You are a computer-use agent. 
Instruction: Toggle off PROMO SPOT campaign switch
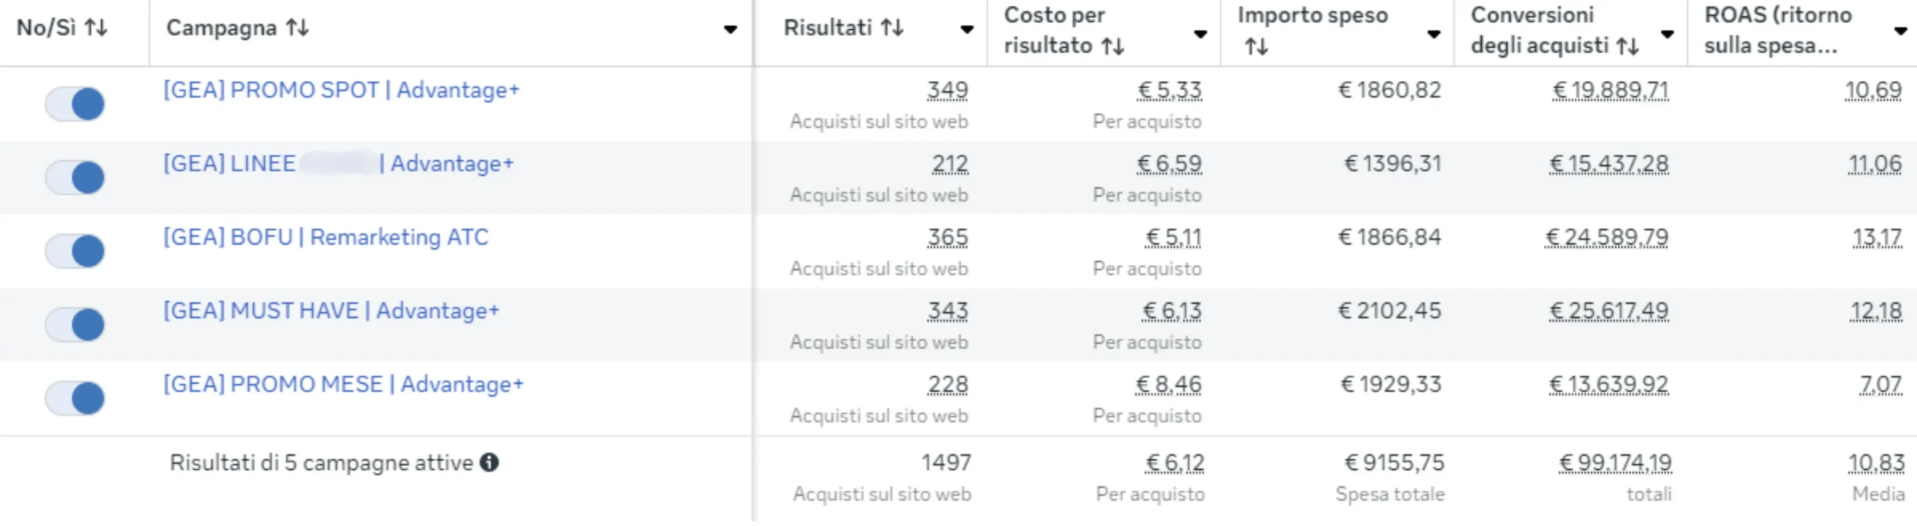(75, 104)
